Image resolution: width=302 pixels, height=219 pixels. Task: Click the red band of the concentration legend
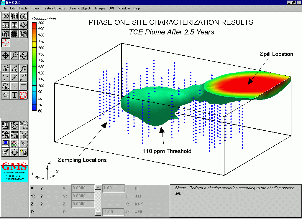35,26
